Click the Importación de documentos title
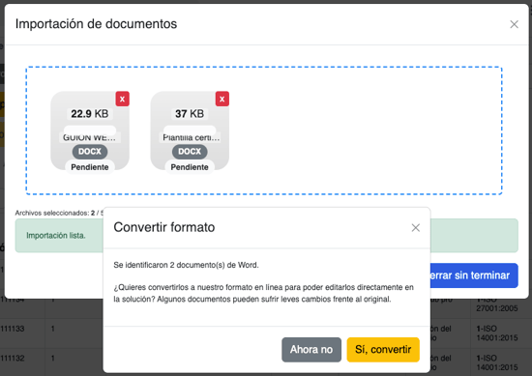 point(96,24)
